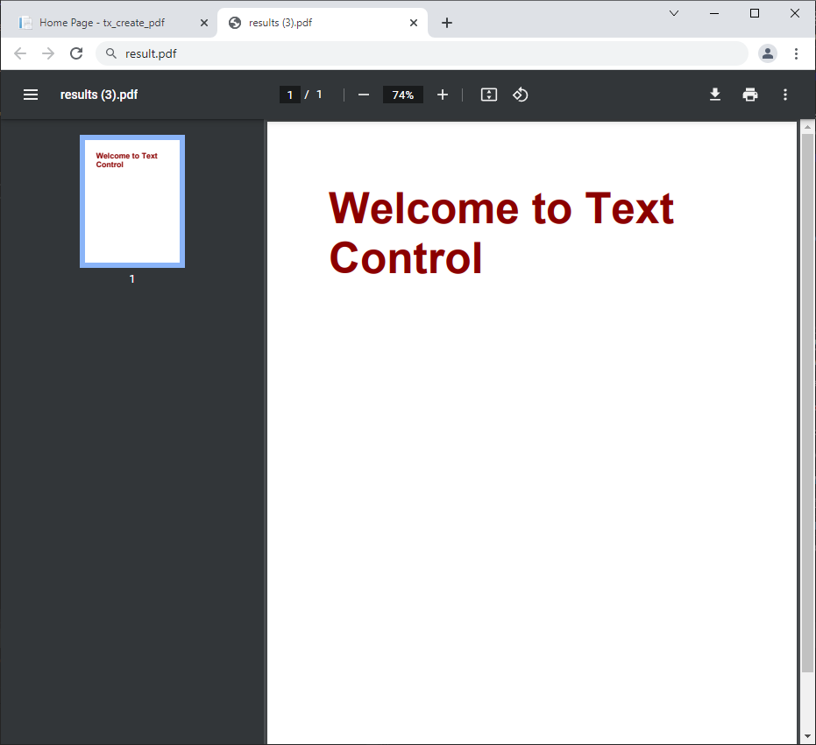This screenshot has height=745, width=816.
Task: Open the PDF viewer more actions menu
Action: 785,95
